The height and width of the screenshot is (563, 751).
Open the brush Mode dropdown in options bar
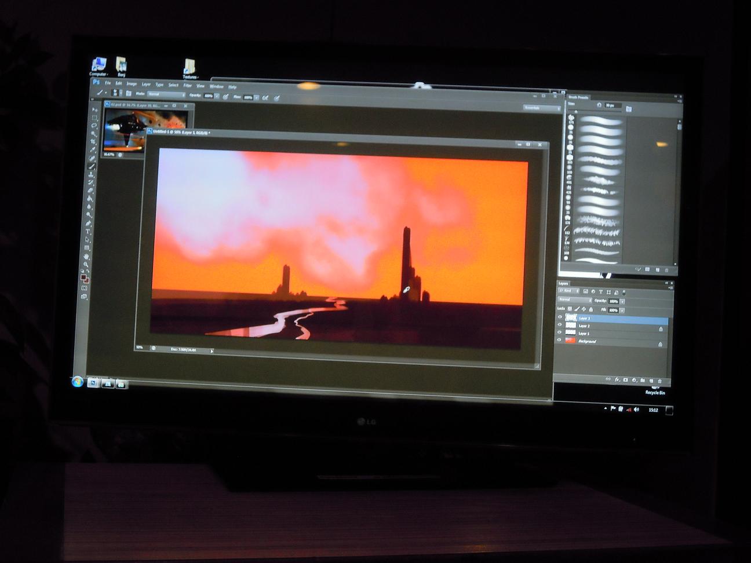[165, 94]
